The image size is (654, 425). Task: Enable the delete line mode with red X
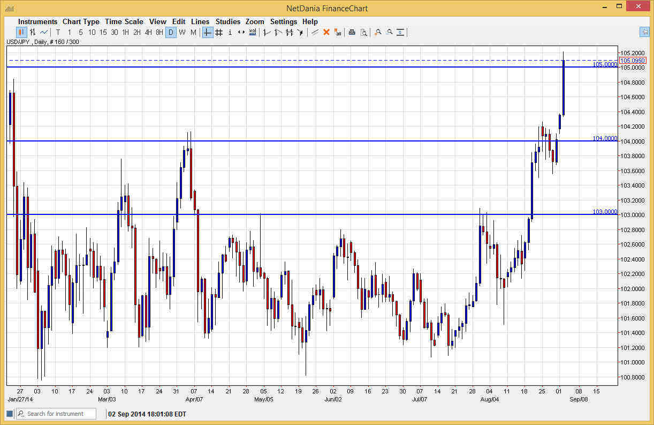point(326,32)
